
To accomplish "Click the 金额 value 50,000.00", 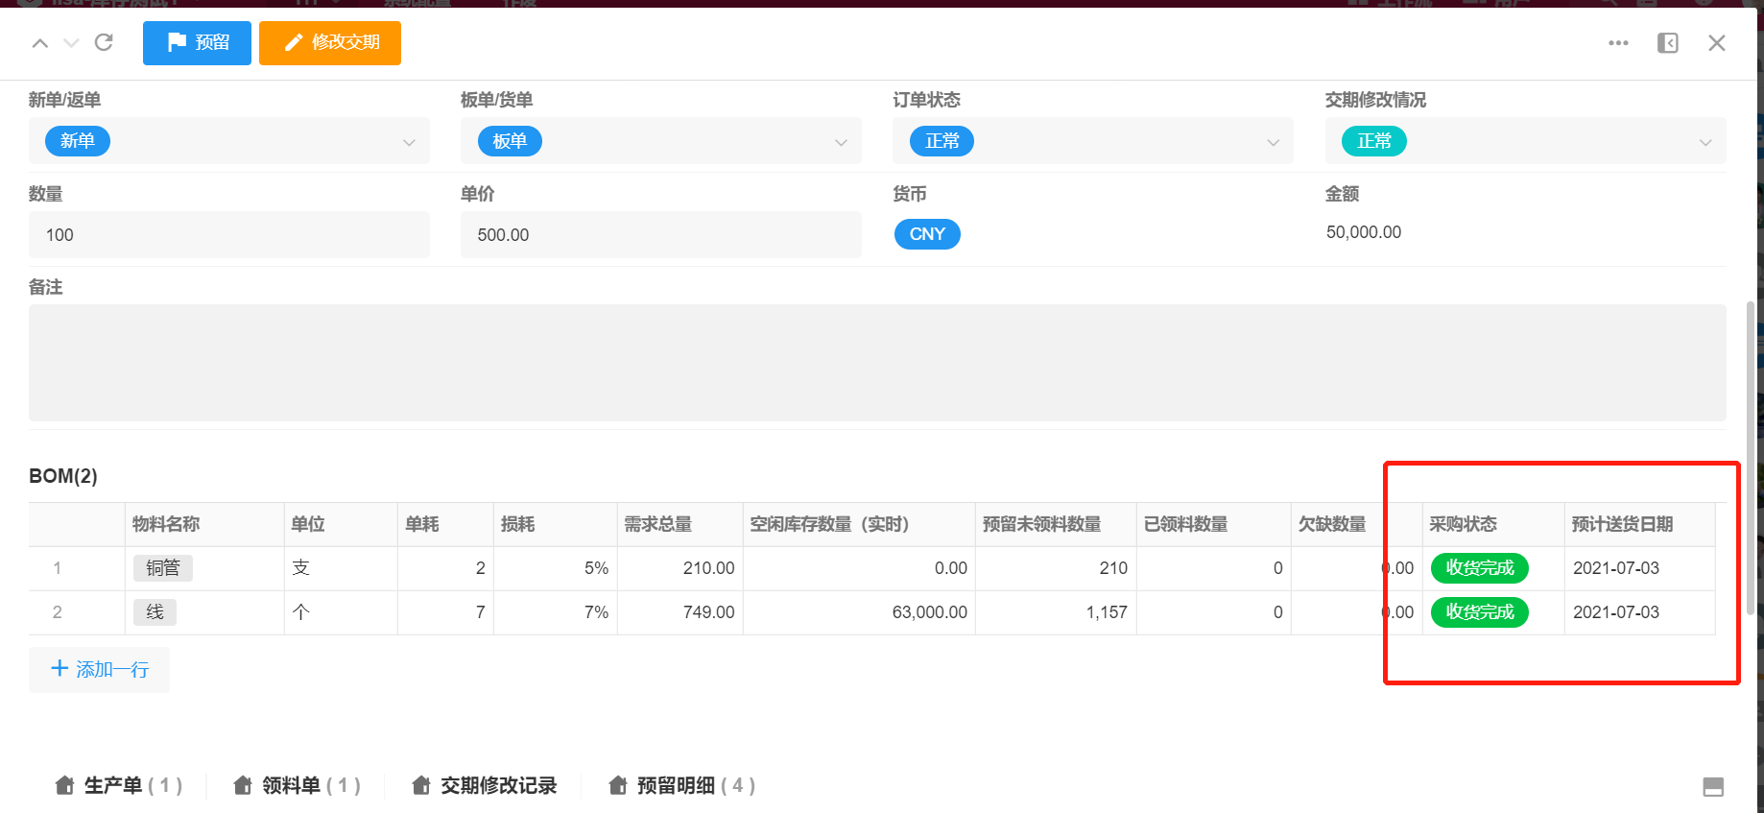I will click(1364, 232).
